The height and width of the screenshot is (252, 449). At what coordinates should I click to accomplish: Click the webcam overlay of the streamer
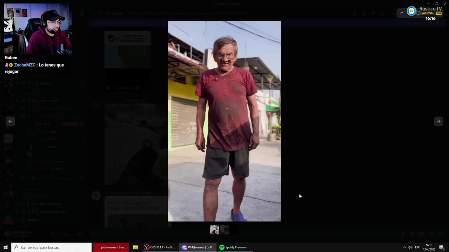tap(38, 29)
